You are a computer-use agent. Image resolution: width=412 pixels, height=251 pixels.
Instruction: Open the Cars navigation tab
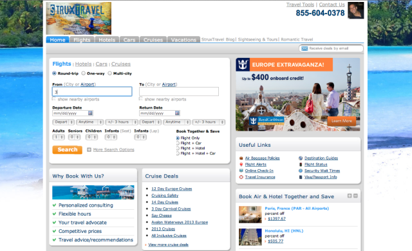pos(129,40)
